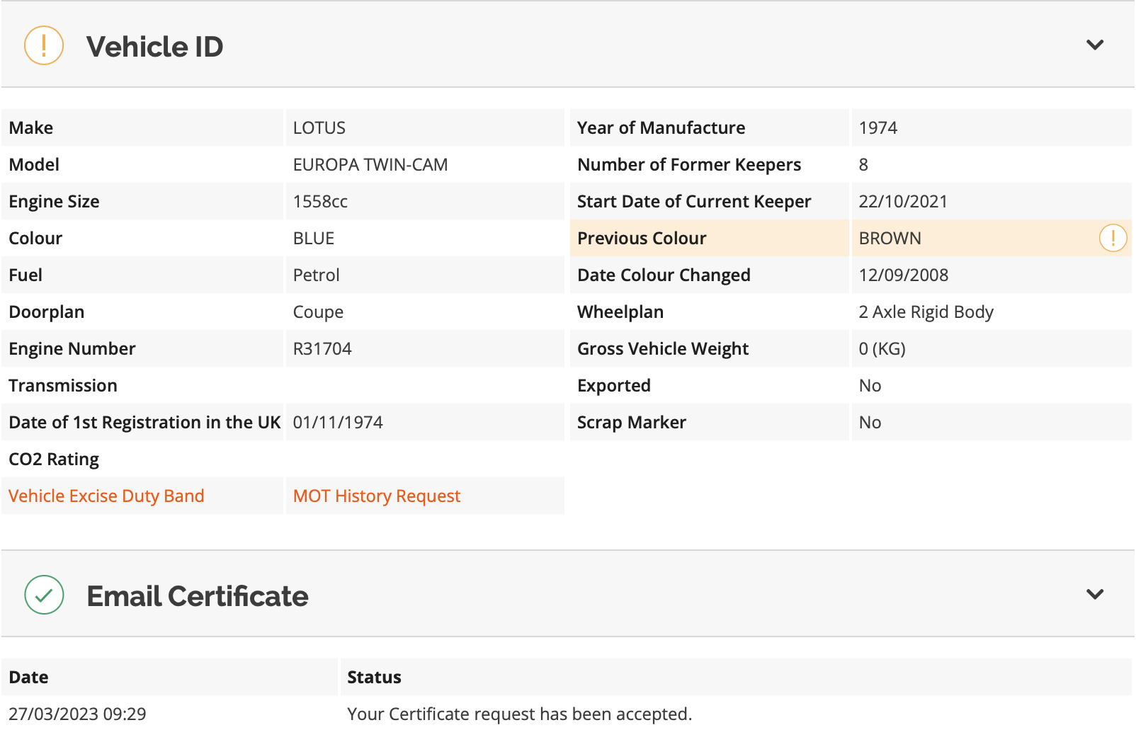Viewport: 1136px width, 742px height.
Task: Select the BROWN previous colour value
Action: [890, 239]
